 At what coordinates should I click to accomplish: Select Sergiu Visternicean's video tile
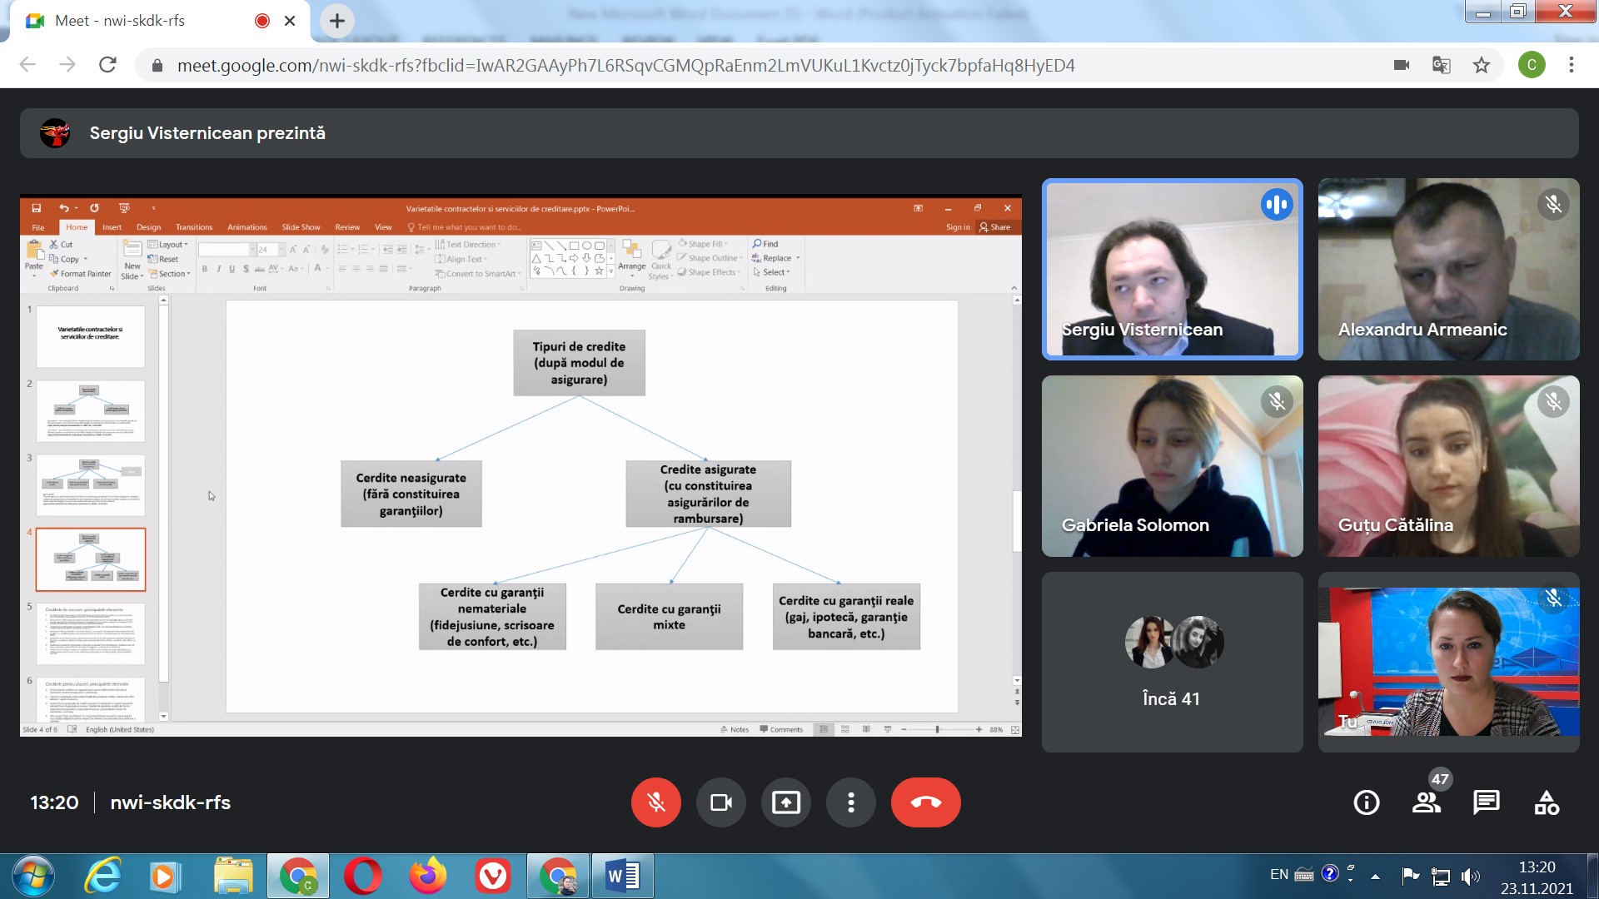tap(1172, 269)
